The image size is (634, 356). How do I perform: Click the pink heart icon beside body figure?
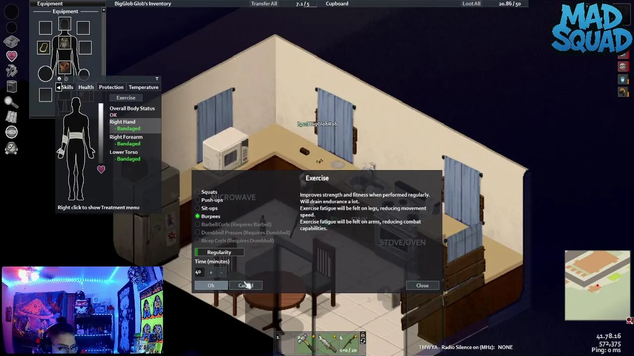coord(101,169)
